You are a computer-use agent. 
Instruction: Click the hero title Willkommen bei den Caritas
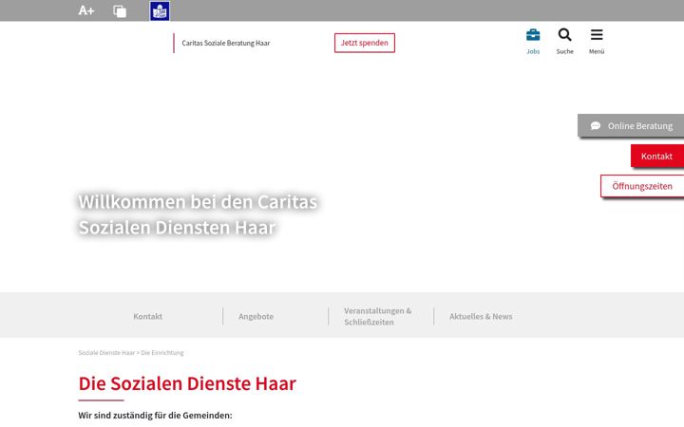(x=198, y=202)
